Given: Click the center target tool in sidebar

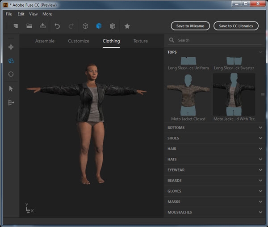Looking at the screenshot, I should (11, 74).
